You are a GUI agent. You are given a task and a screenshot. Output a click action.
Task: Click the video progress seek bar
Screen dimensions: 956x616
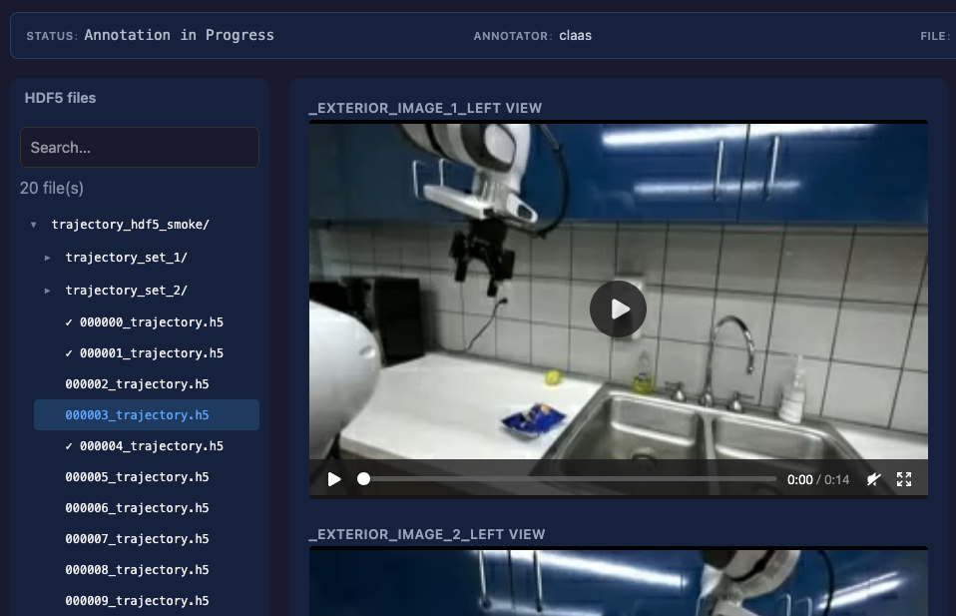click(569, 479)
